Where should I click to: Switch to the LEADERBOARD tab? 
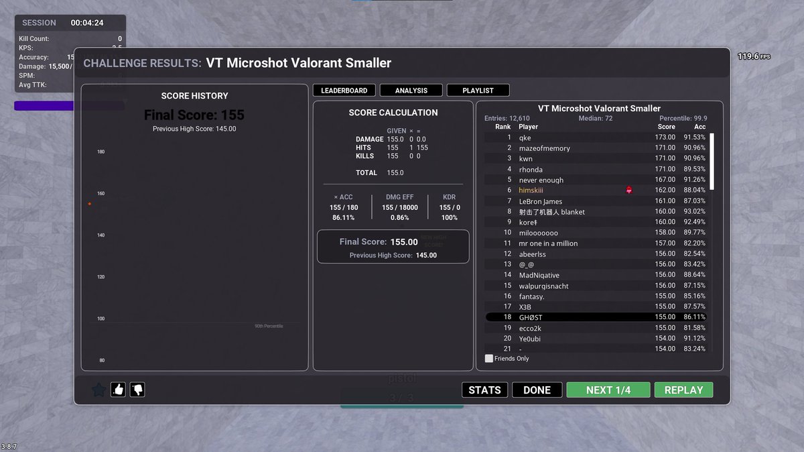[x=344, y=90]
